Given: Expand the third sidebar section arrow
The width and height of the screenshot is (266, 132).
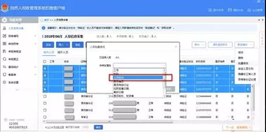Looking at the screenshot, I should pyautogui.click(x=35, y=44).
